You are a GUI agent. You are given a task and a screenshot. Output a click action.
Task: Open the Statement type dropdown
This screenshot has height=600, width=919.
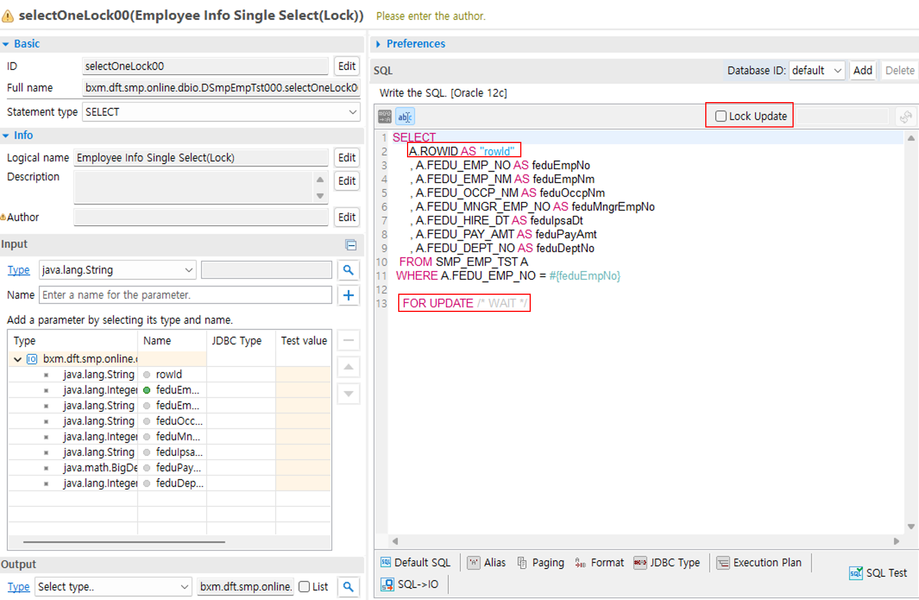221,112
